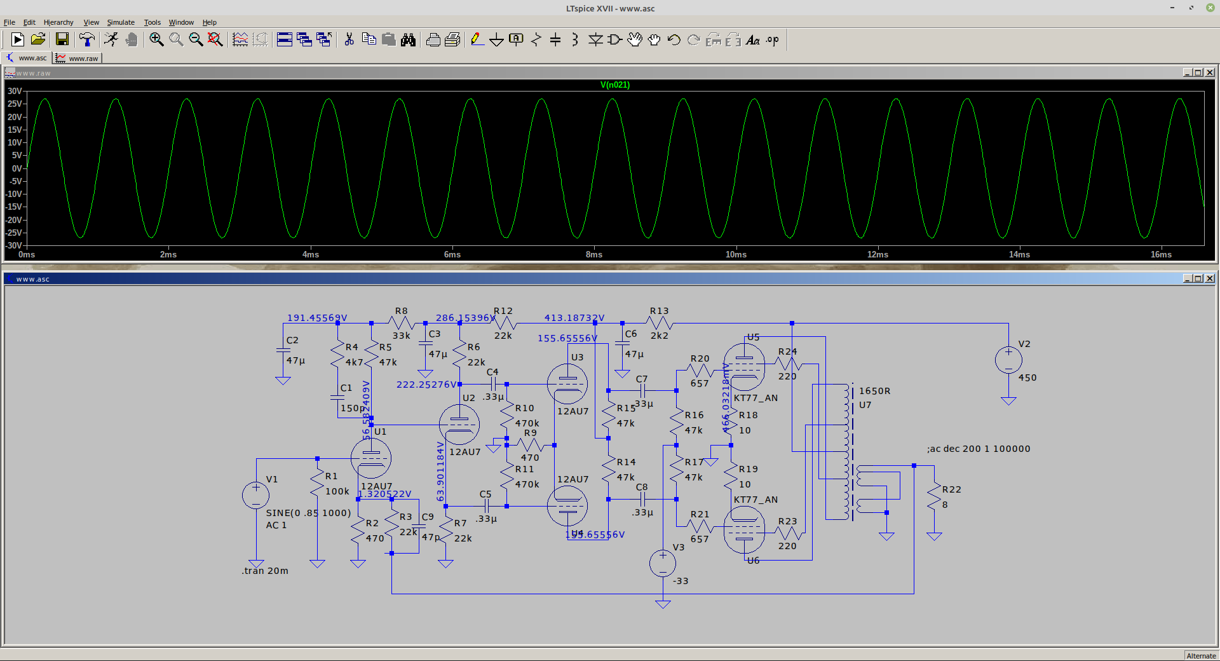The image size is (1220, 661).
Task: Open the Tools menu
Action: pyautogui.click(x=152, y=22)
